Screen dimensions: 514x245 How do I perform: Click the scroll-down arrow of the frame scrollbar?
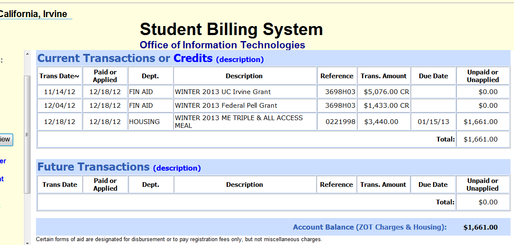click(27, 243)
